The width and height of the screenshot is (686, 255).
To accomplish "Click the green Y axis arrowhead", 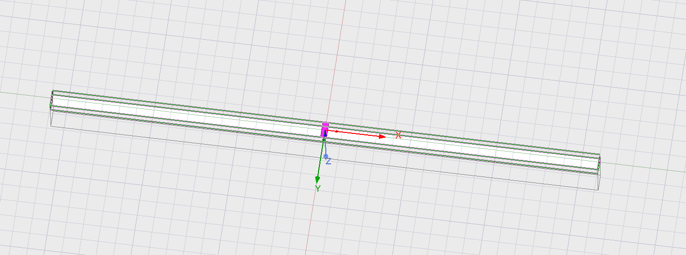I will [317, 179].
